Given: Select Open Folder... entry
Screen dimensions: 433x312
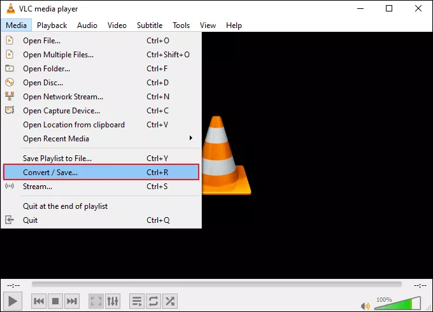Looking at the screenshot, I should click(101, 69).
